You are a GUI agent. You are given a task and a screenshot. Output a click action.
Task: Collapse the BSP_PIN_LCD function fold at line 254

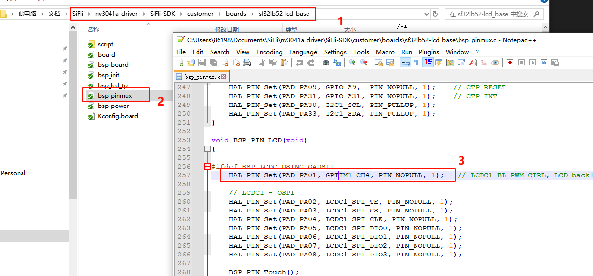pyautogui.click(x=207, y=149)
